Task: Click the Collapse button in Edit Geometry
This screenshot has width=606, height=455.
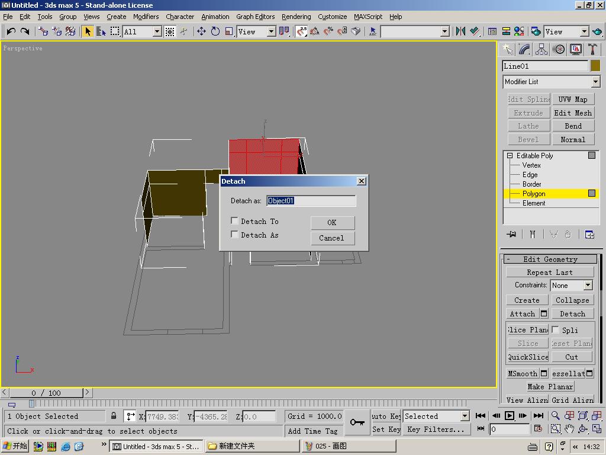Action: (572, 300)
